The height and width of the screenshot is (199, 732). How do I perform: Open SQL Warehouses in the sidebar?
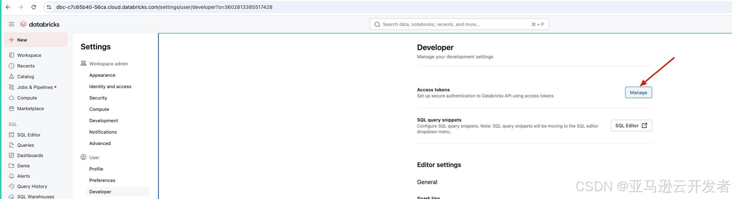[x=36, y=196]
